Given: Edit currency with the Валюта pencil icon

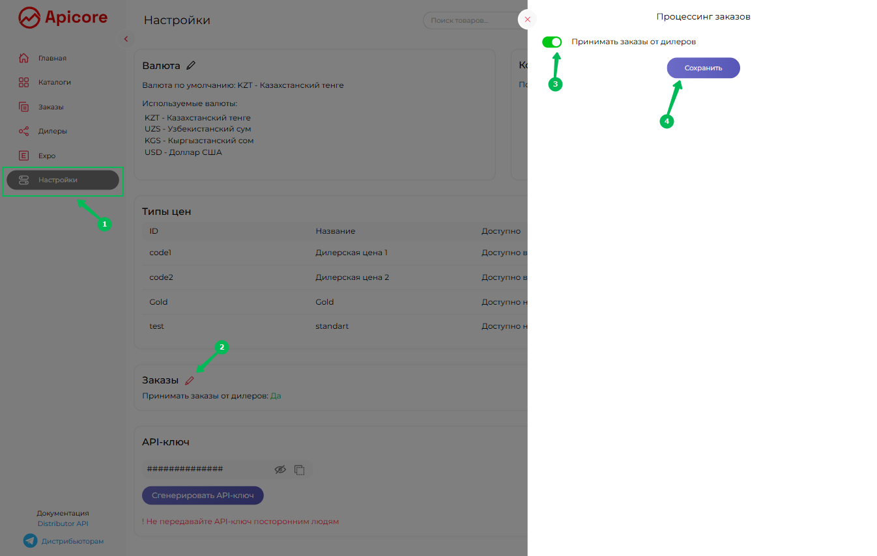Looking at the screenshot, I should click(x=191, y=65).
